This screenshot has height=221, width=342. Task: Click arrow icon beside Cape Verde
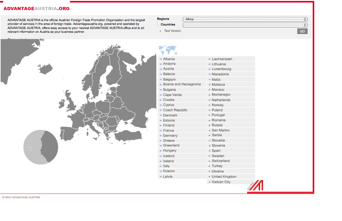click(x=160, y=95)
